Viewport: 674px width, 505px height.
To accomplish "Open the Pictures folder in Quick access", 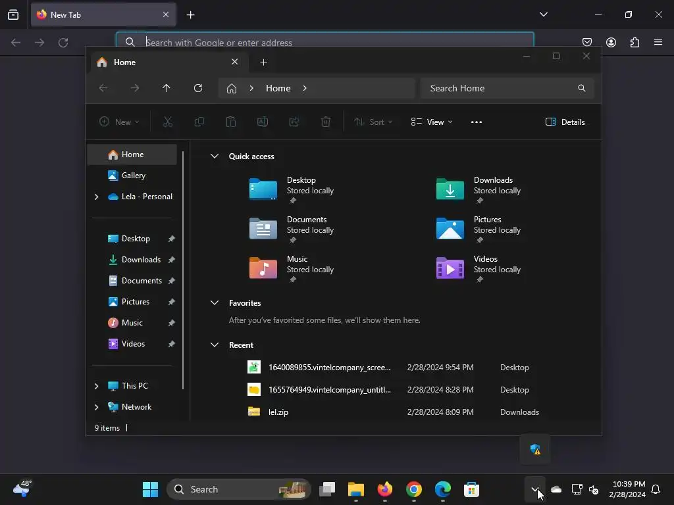I will click(x=479, y=229).
